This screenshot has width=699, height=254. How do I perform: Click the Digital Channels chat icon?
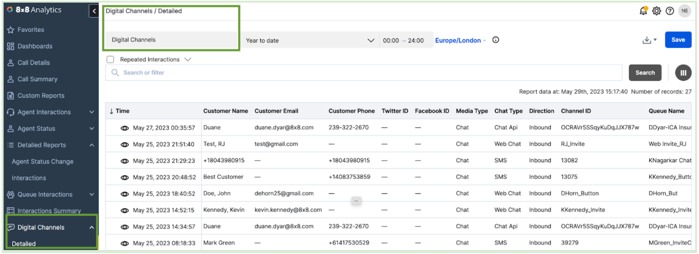(11, 227)
